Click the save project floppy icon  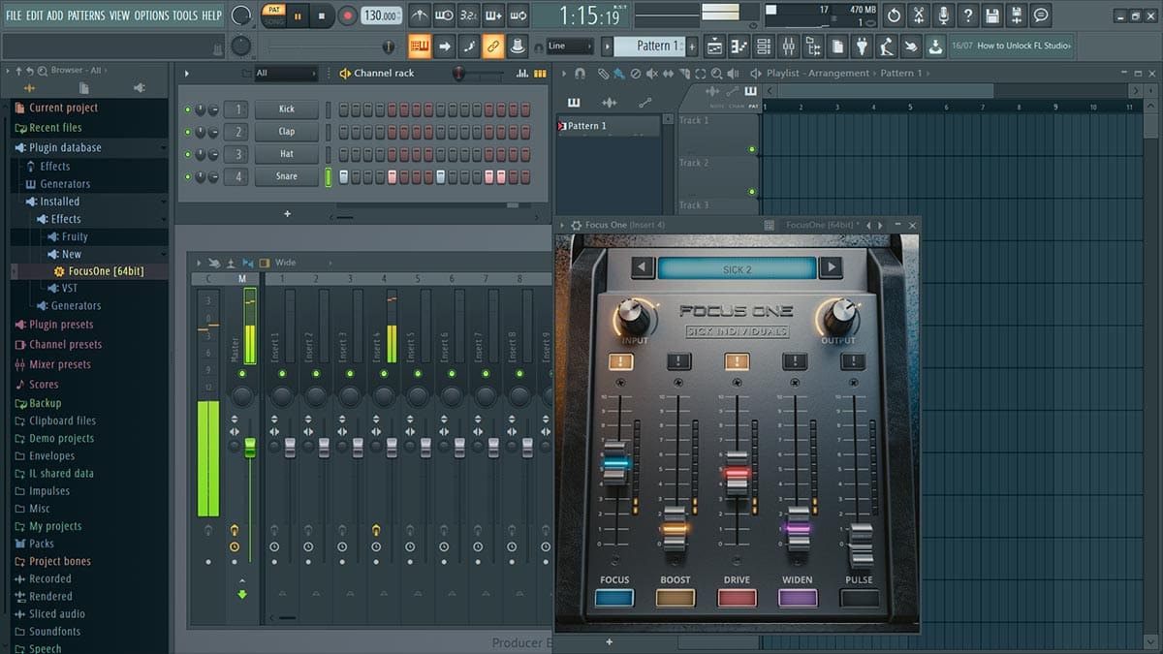(991, 16)
